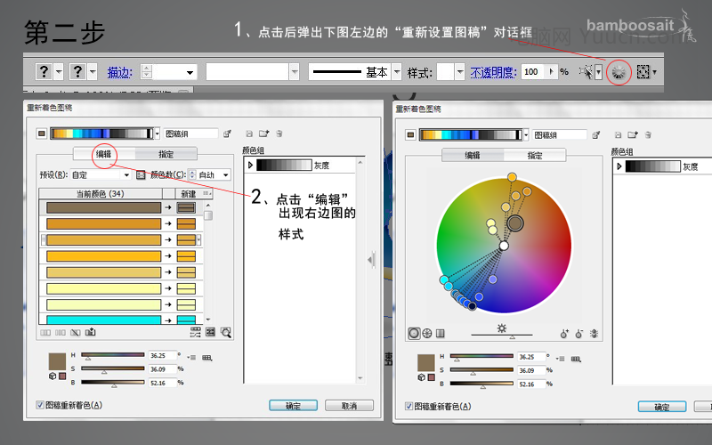Viewport: 712px width, 445px height.
Task: Click remove color tool icon below color wheel
Action: (579, 334)
